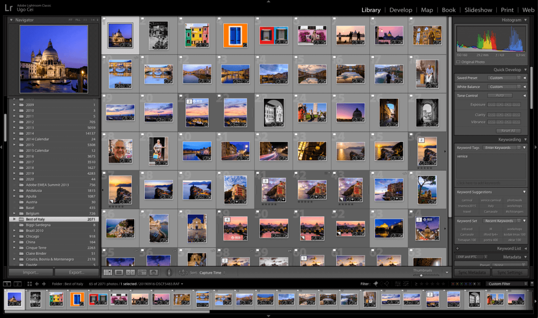The width and height of the screenshot is (538, 318).
Task: Activate Survey view from the toolbar
Action: 142,272
